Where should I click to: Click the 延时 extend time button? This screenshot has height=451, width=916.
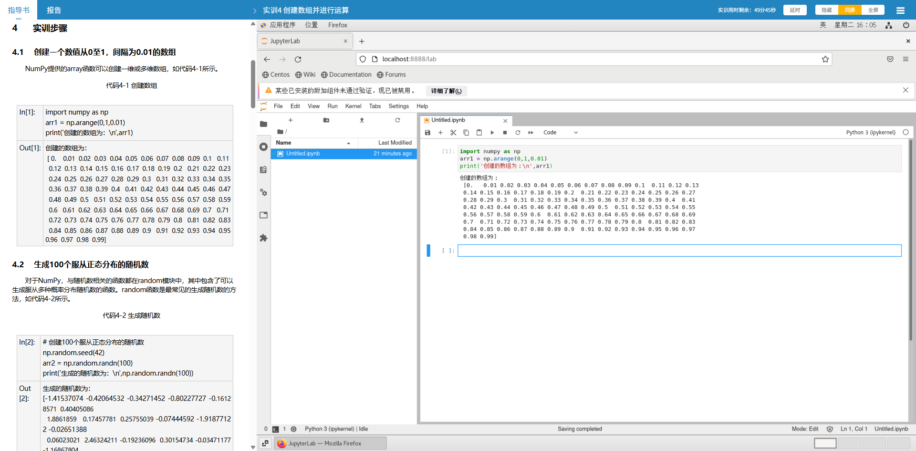tap(795, 10)
